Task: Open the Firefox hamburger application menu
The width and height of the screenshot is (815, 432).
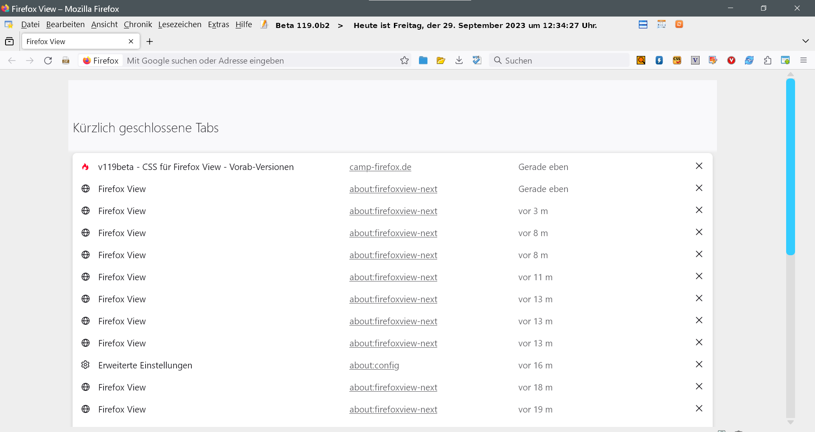Action: [x=803, y=61]
